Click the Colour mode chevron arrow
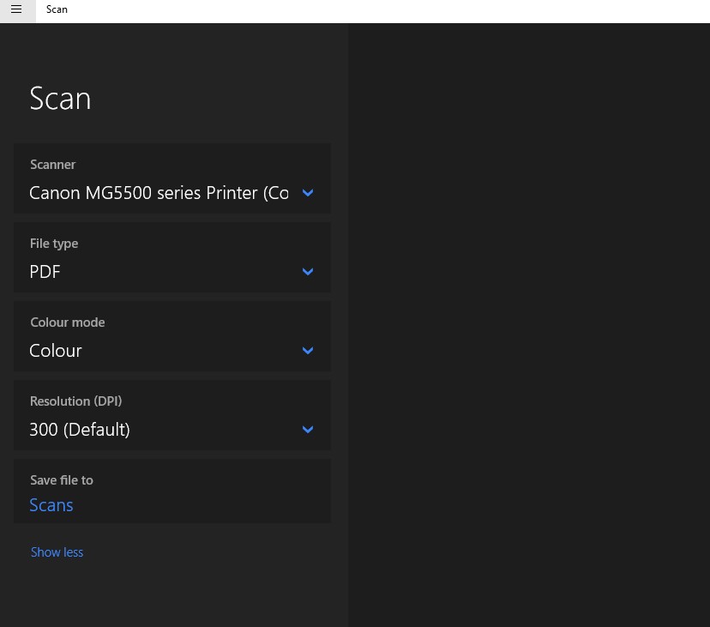 (308, 351)
